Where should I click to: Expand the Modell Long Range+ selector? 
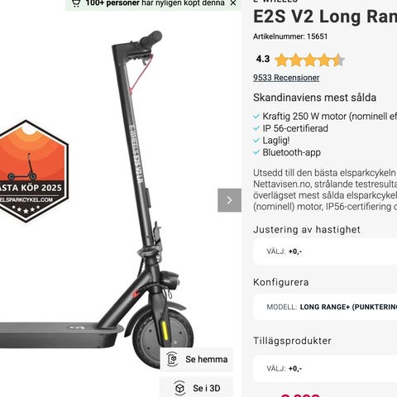pyautogui.click(x=325, y=307)
